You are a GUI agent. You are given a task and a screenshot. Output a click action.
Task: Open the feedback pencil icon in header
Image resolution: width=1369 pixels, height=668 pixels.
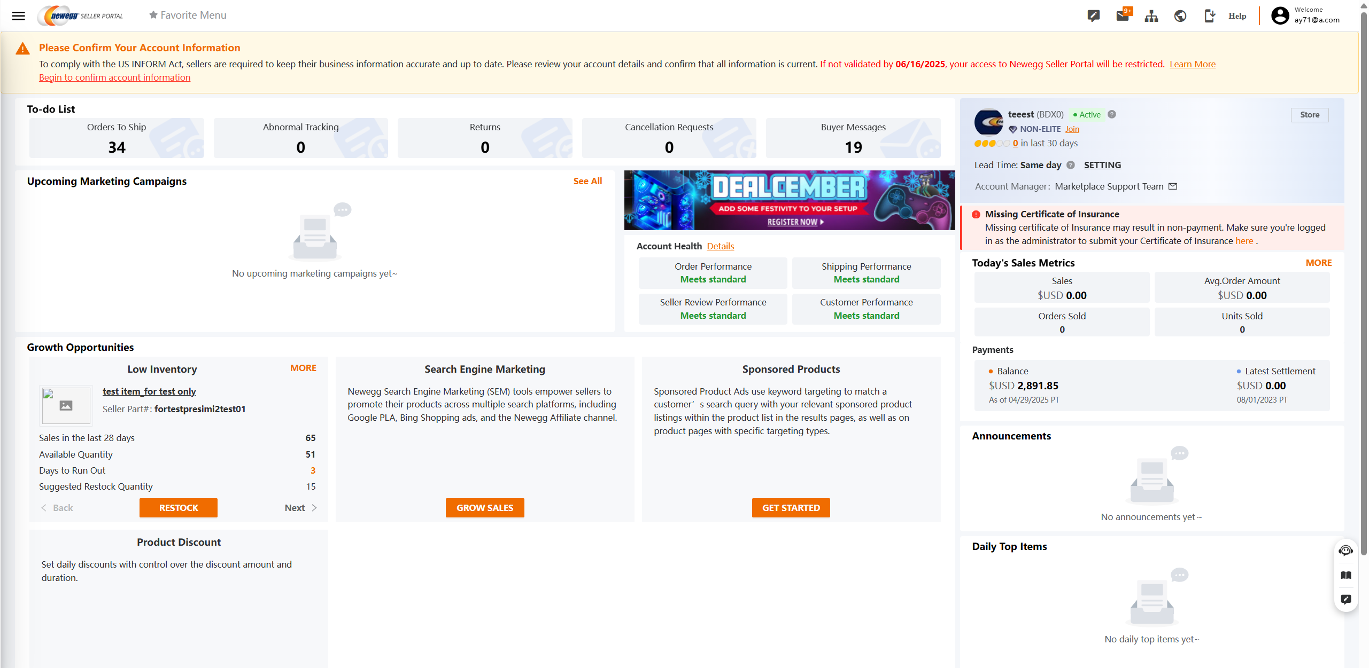point(1093,15)
